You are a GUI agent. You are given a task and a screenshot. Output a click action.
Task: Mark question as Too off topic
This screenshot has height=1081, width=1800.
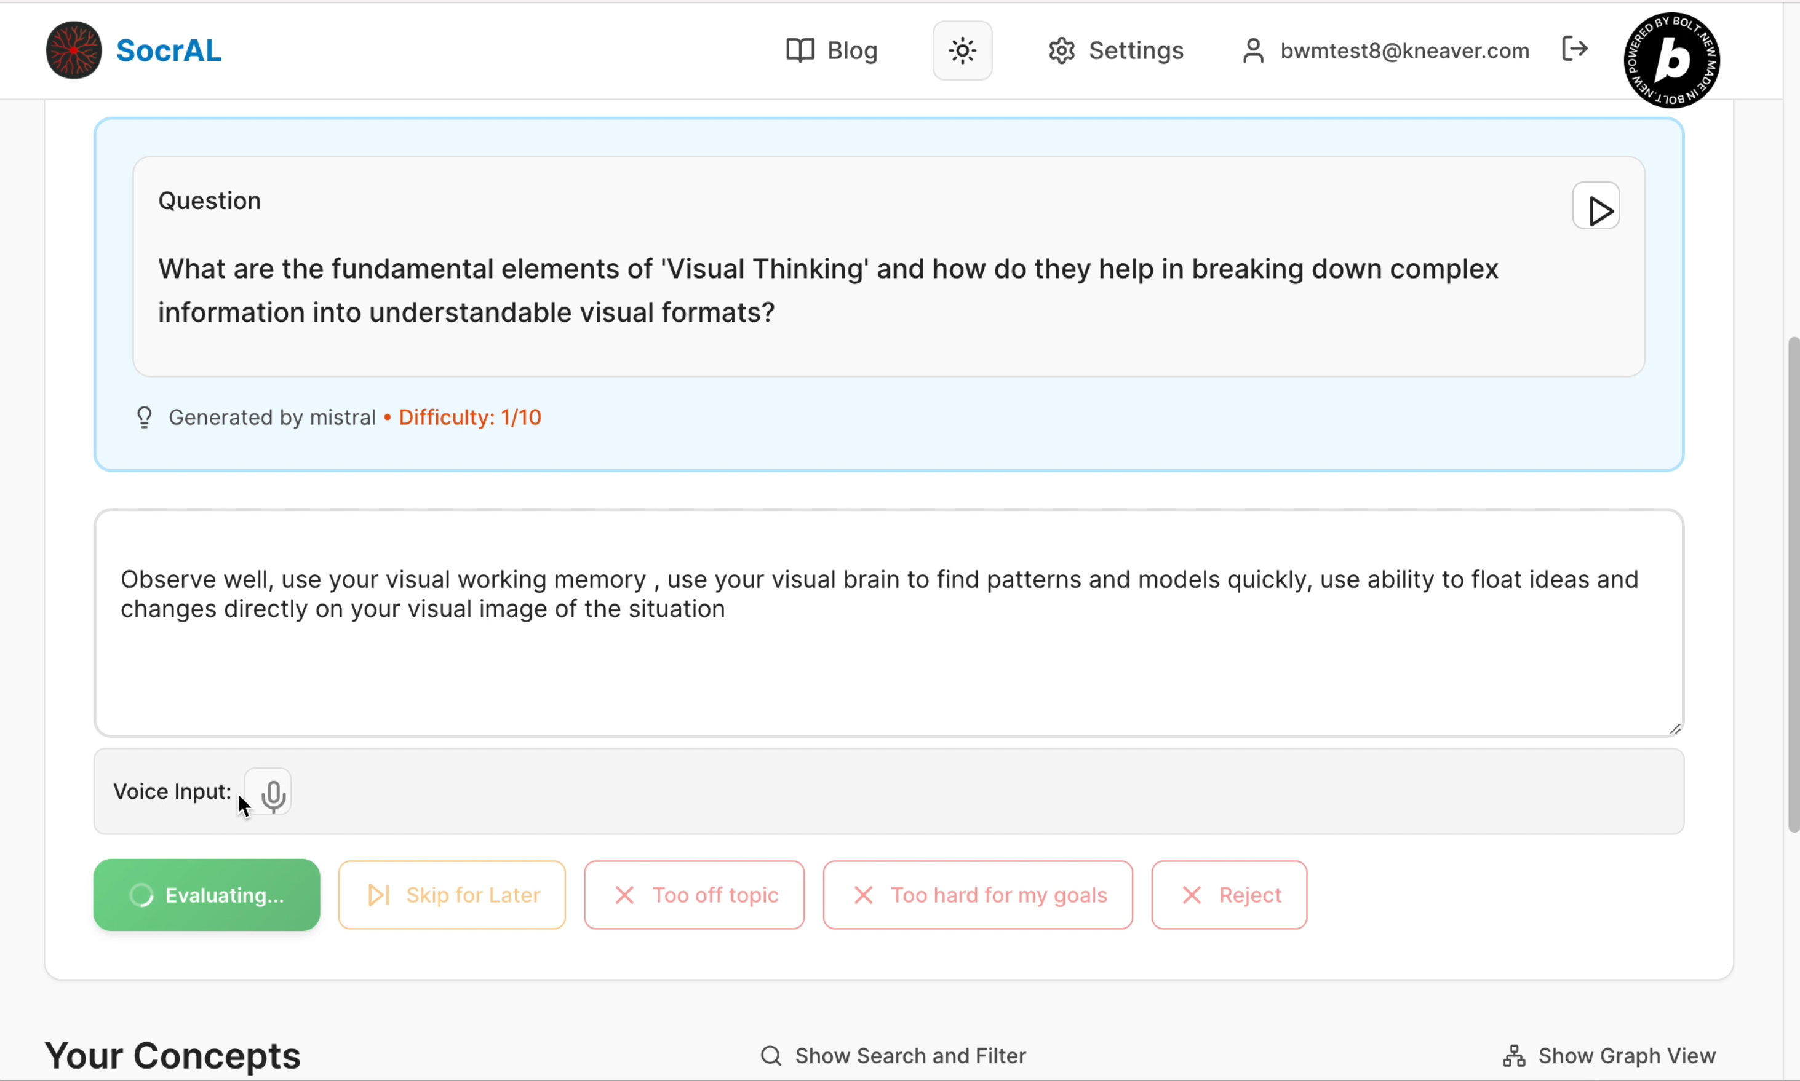(695, 895)
